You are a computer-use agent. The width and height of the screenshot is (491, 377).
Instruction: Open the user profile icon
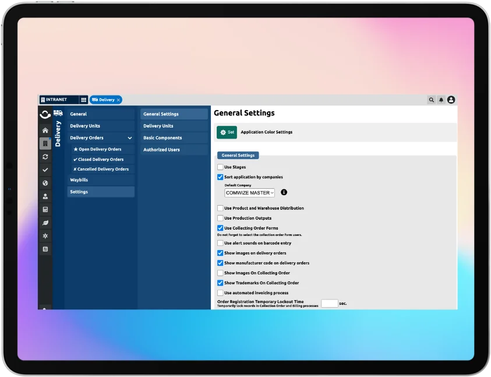click(x=451, y=100)
